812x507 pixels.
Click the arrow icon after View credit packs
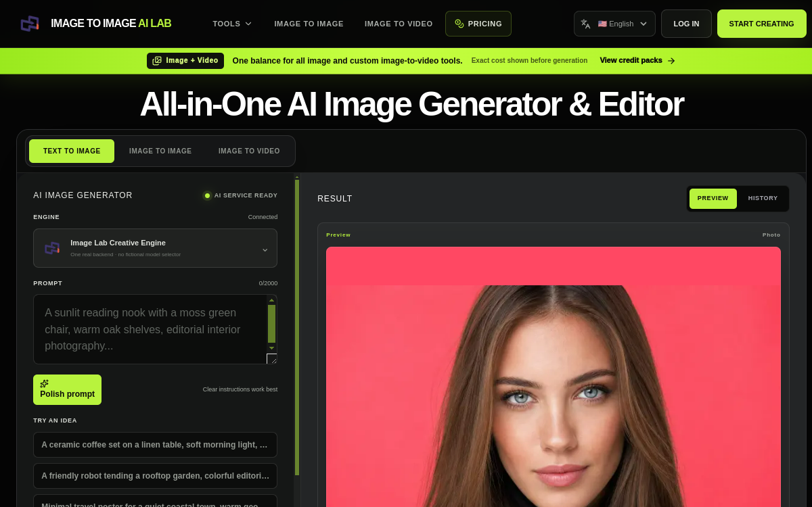[x=671, y=61]
